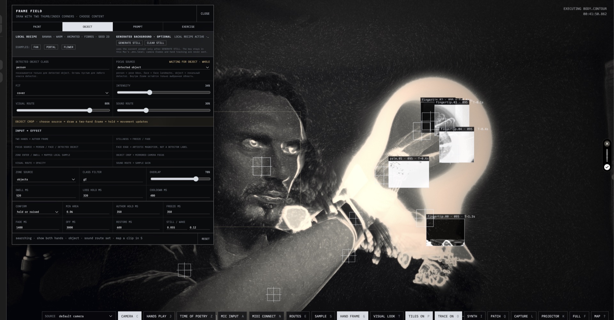Toggle TILES ON button

(419, 316)
